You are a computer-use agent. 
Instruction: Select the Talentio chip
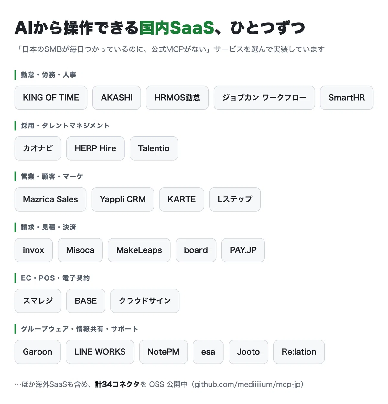click(154, 148)
